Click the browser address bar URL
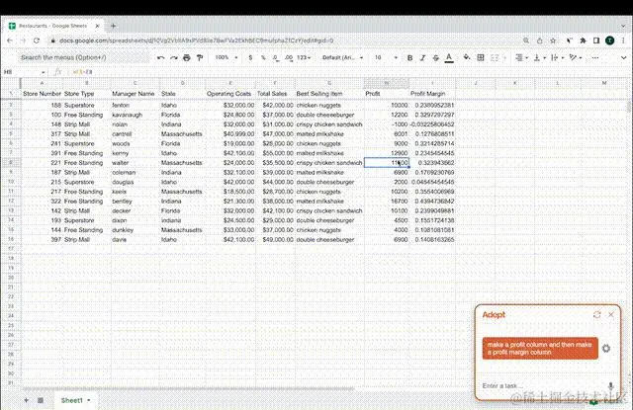 tap(196, 41)
